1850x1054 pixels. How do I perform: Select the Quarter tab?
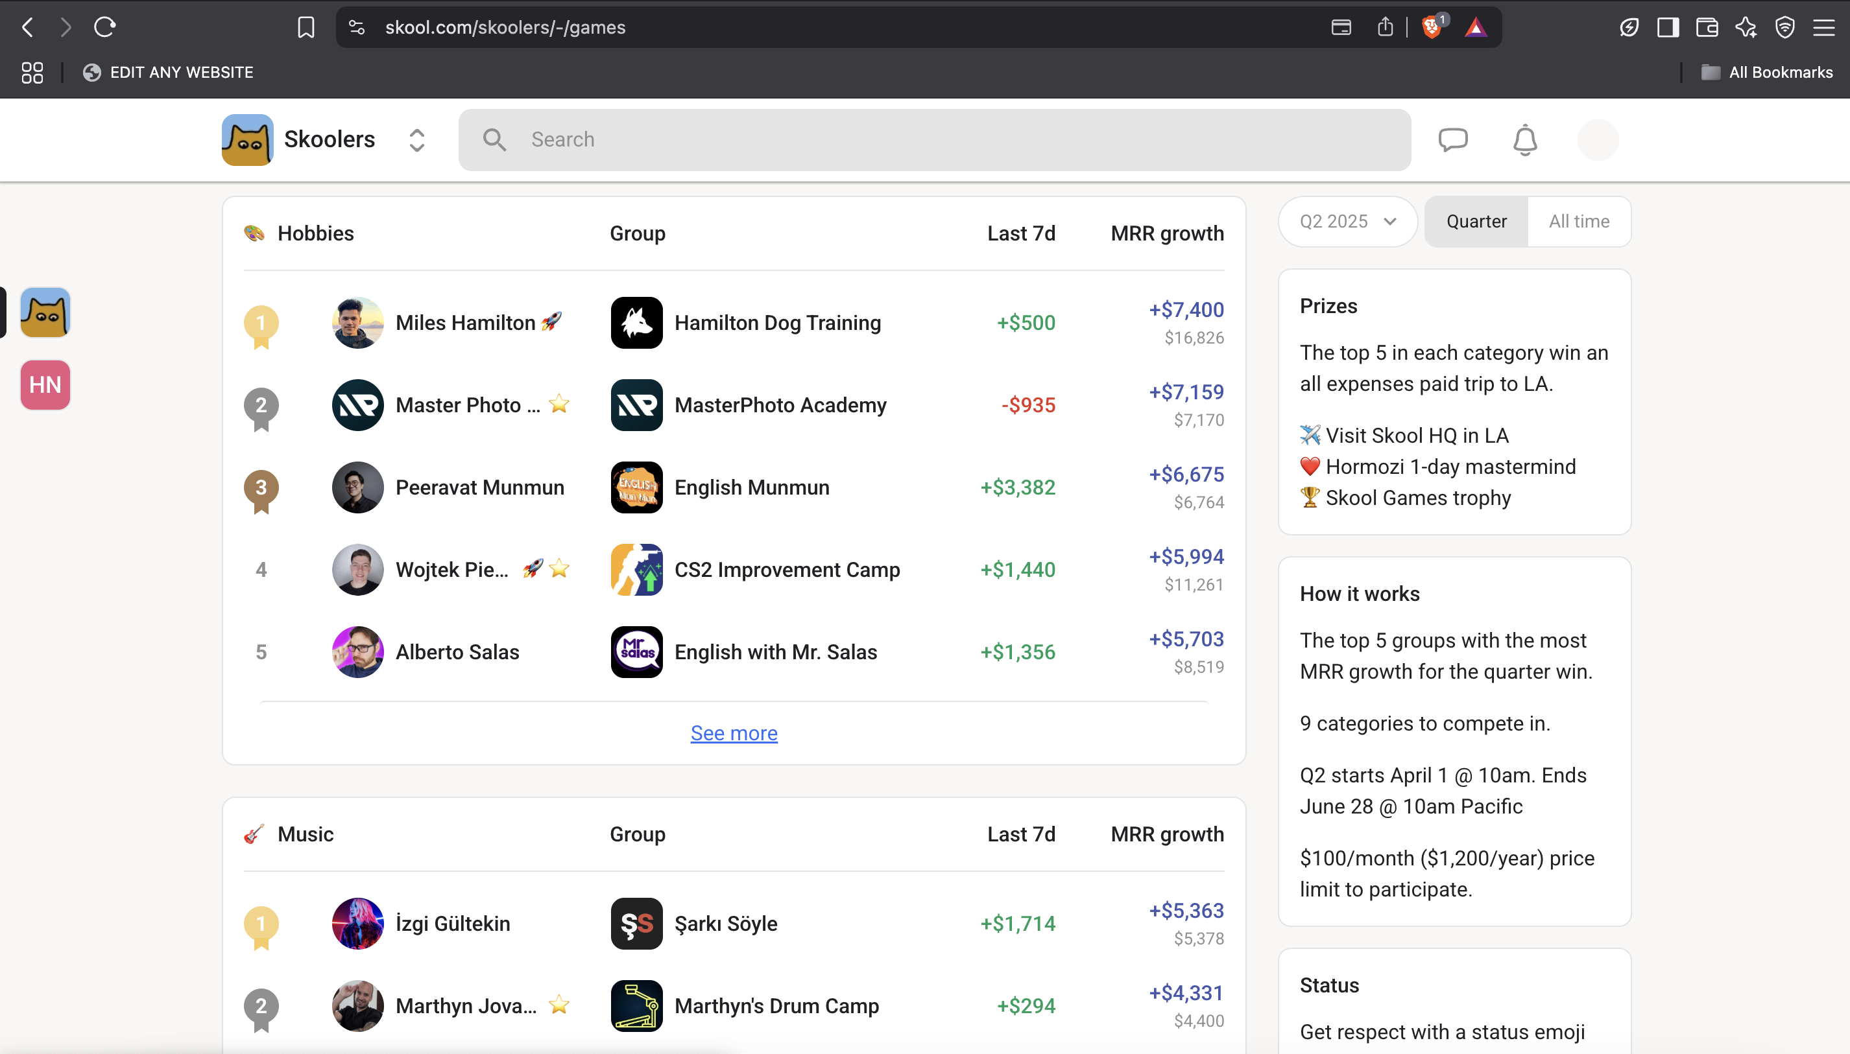pyautogui.click(x=1476, y=222)
